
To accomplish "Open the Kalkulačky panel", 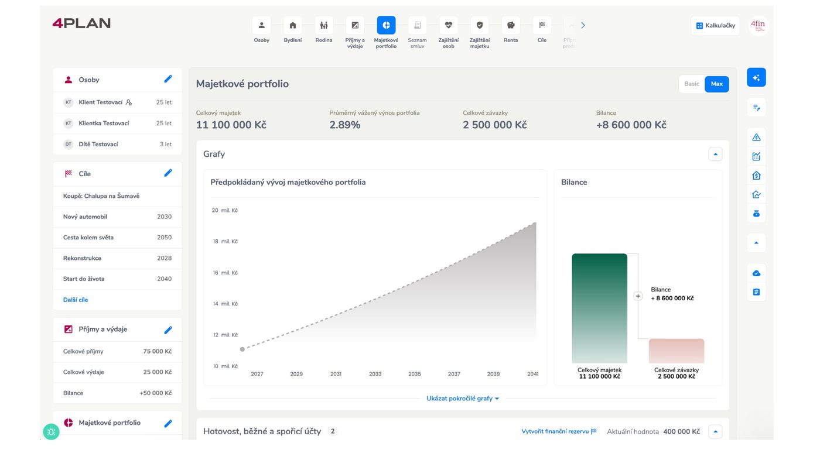I will [715, 25].
